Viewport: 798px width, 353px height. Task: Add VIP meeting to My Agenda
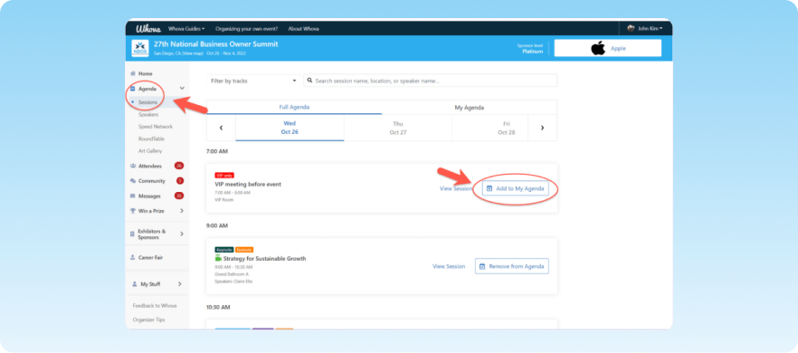(516, 188)
